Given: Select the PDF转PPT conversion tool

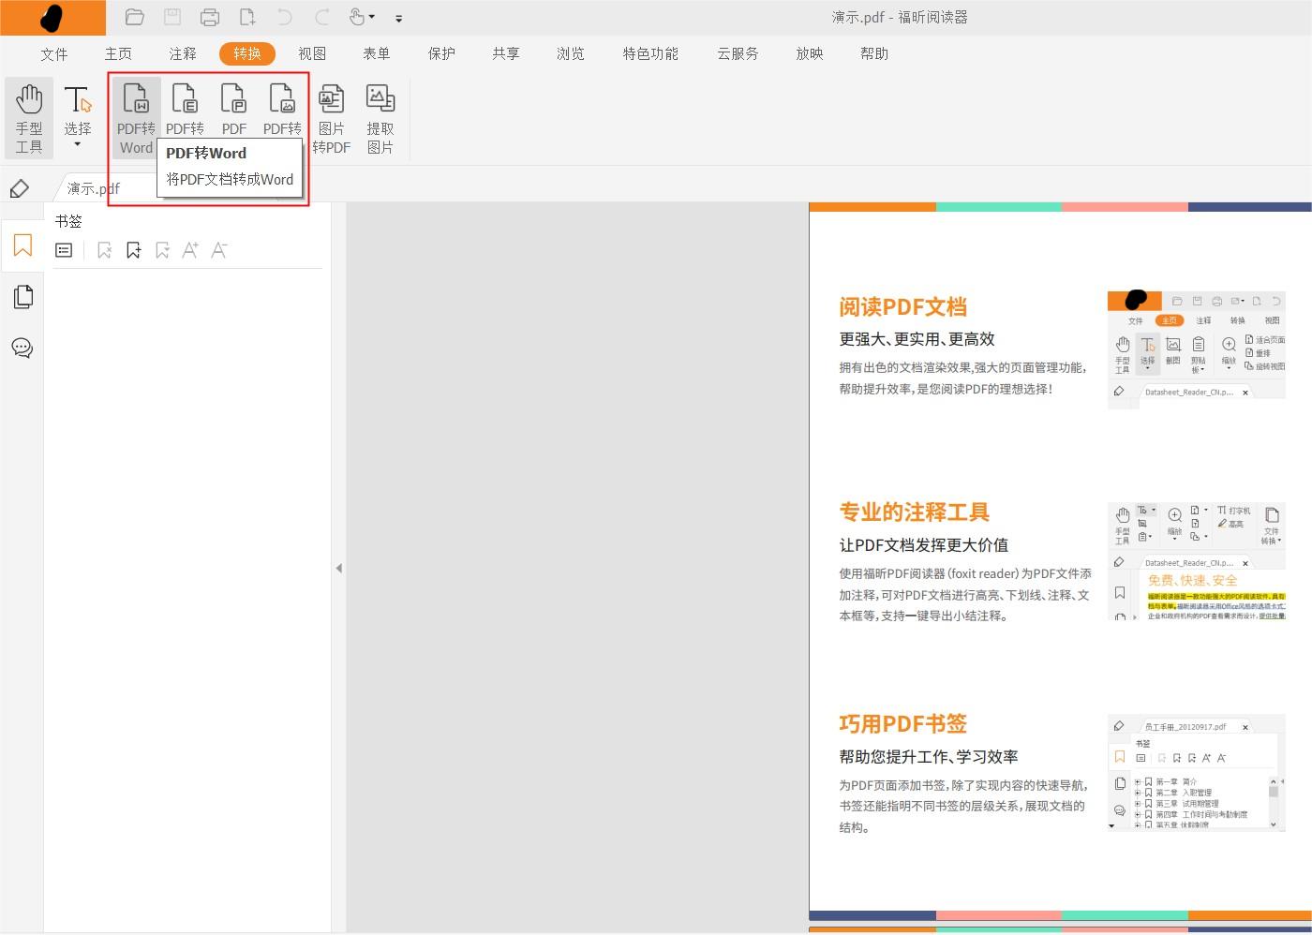Looking at the screenshot, I should [x=233, y=112].
